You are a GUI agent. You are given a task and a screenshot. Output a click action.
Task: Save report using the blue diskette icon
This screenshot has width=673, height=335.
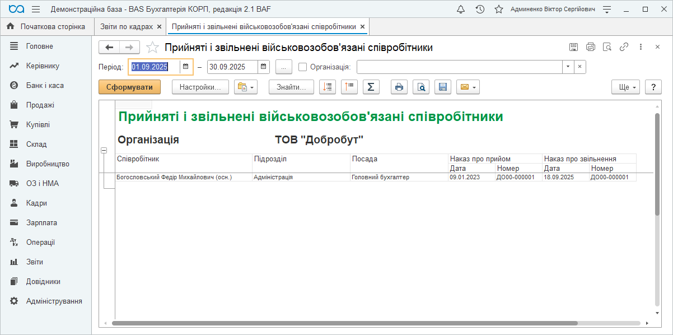coord(443,87)
